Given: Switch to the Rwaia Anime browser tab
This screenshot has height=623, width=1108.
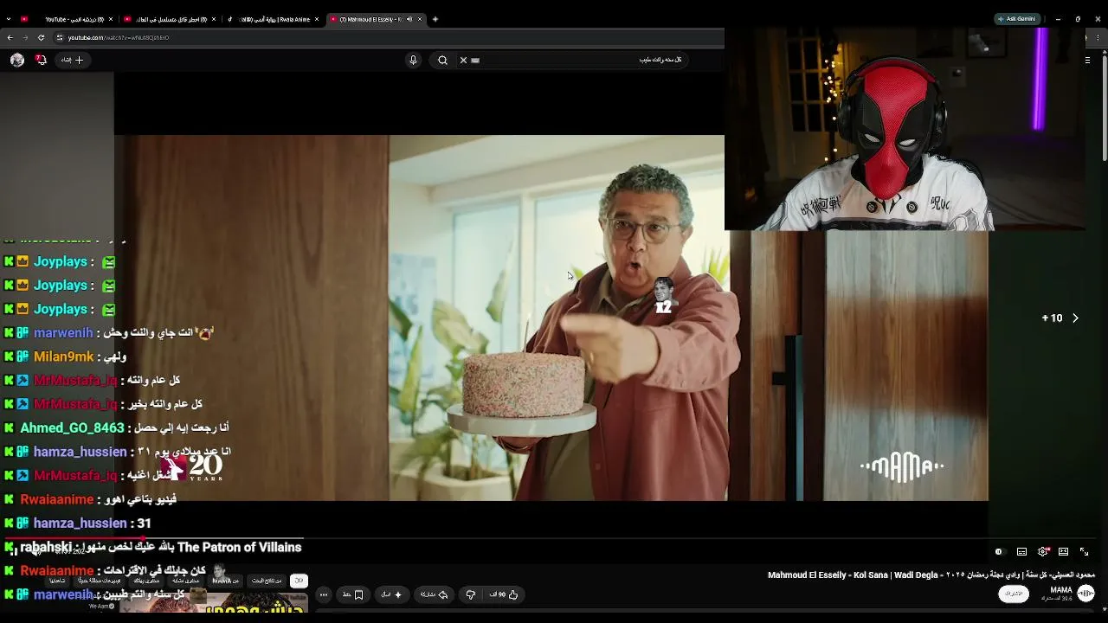Looking at the screenshot, I should pos(274,19).
